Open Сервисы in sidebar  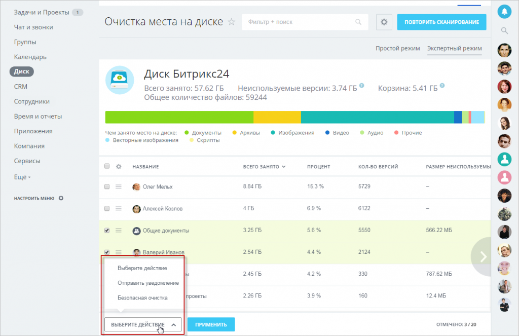click(x=27, y=161)
